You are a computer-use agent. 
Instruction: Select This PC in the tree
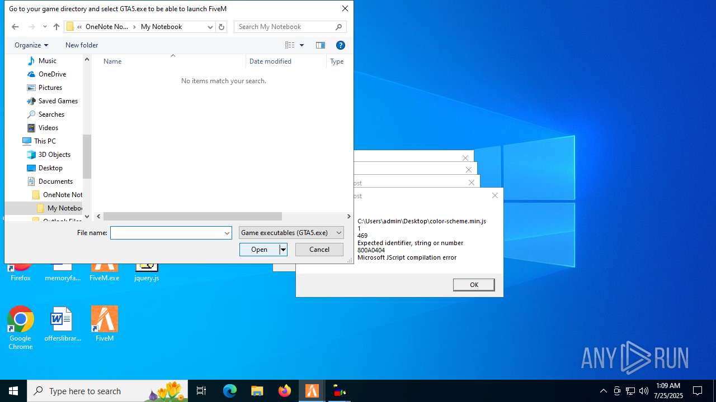45,141
